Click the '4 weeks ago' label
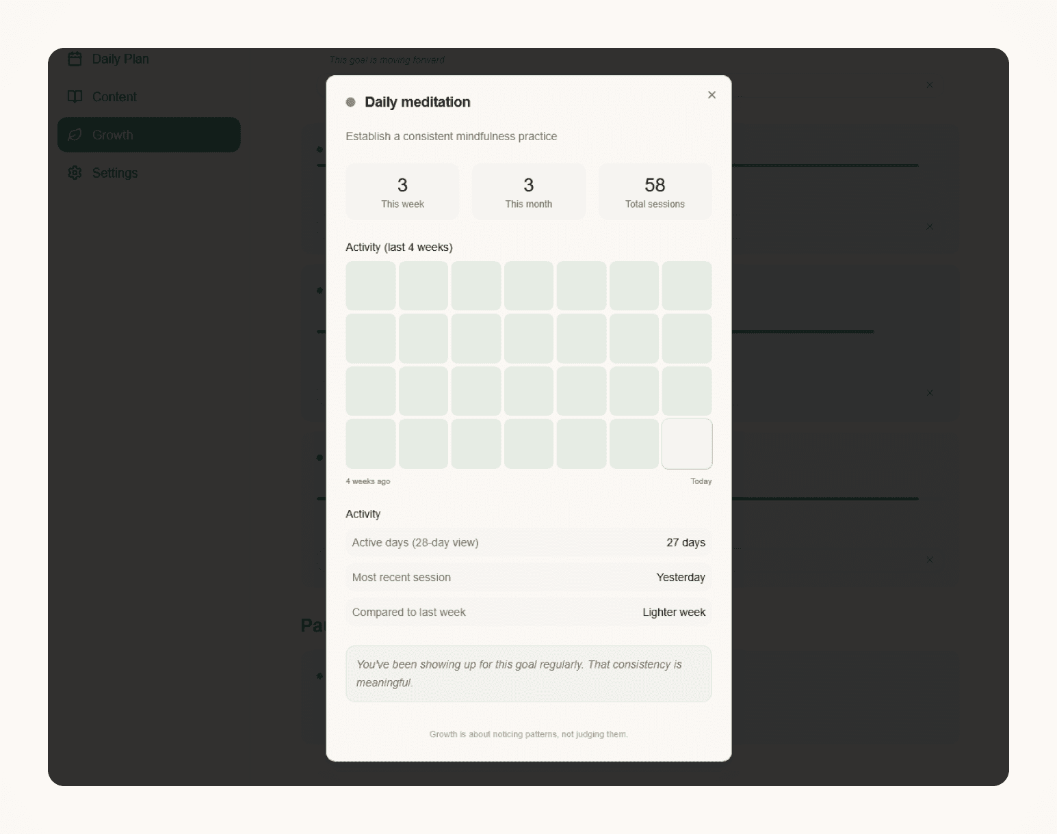The image size is (1057, 834). click(368, 481)
